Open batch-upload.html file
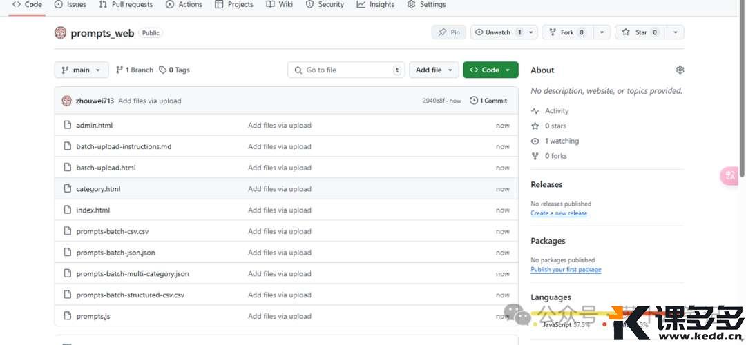The height and width of the screenshot is (345, 746). (x=106, y=168)
